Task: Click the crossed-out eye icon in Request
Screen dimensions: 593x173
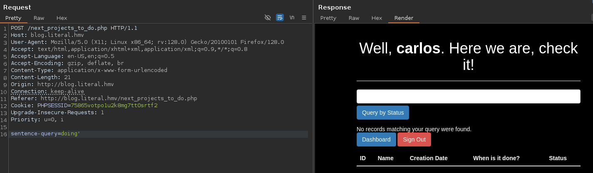Action: click(x=268, y=17)
